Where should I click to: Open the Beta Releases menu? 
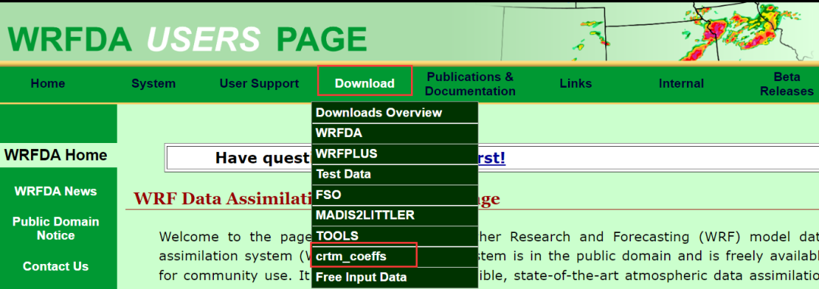[x=786, y=84]
